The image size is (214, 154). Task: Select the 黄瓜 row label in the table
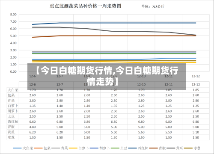11,132
